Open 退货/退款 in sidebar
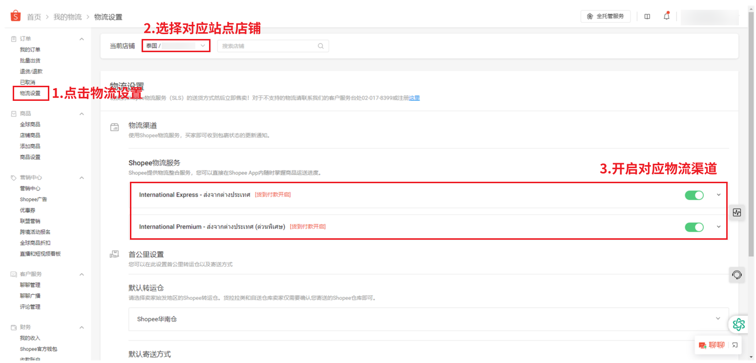The image size is (756, 363). [x=31, y=71]
